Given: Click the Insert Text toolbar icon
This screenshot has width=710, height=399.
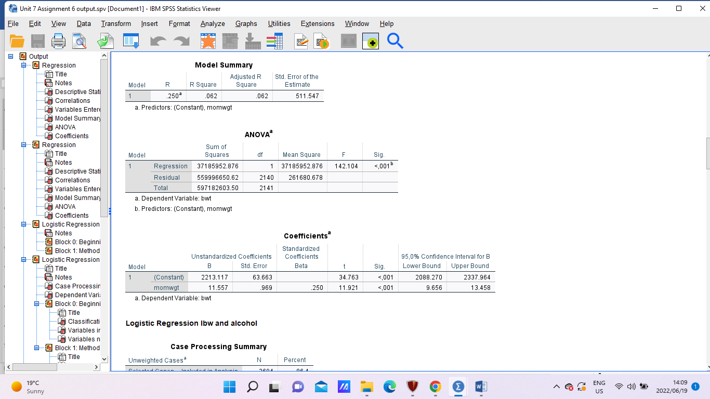Looking at the screenshot, I should click(x=300, y=42).
